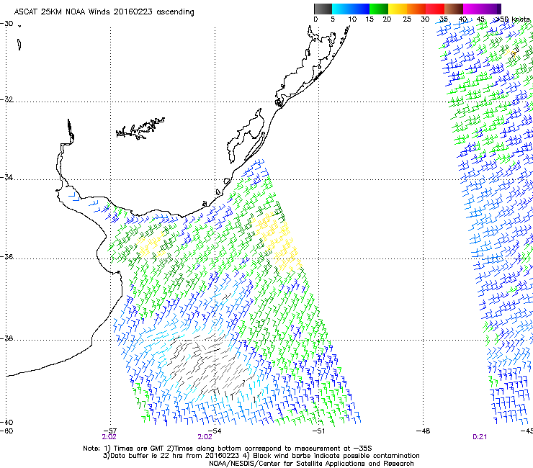Click the "-38" latitude axis label
Screen dimensions: 533x468
6,338
